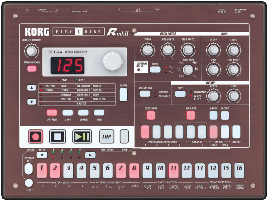The height and width of the screenshot is (201, 268).
Task: Click the Mod Type selector knob
Action: click(188, 70)
